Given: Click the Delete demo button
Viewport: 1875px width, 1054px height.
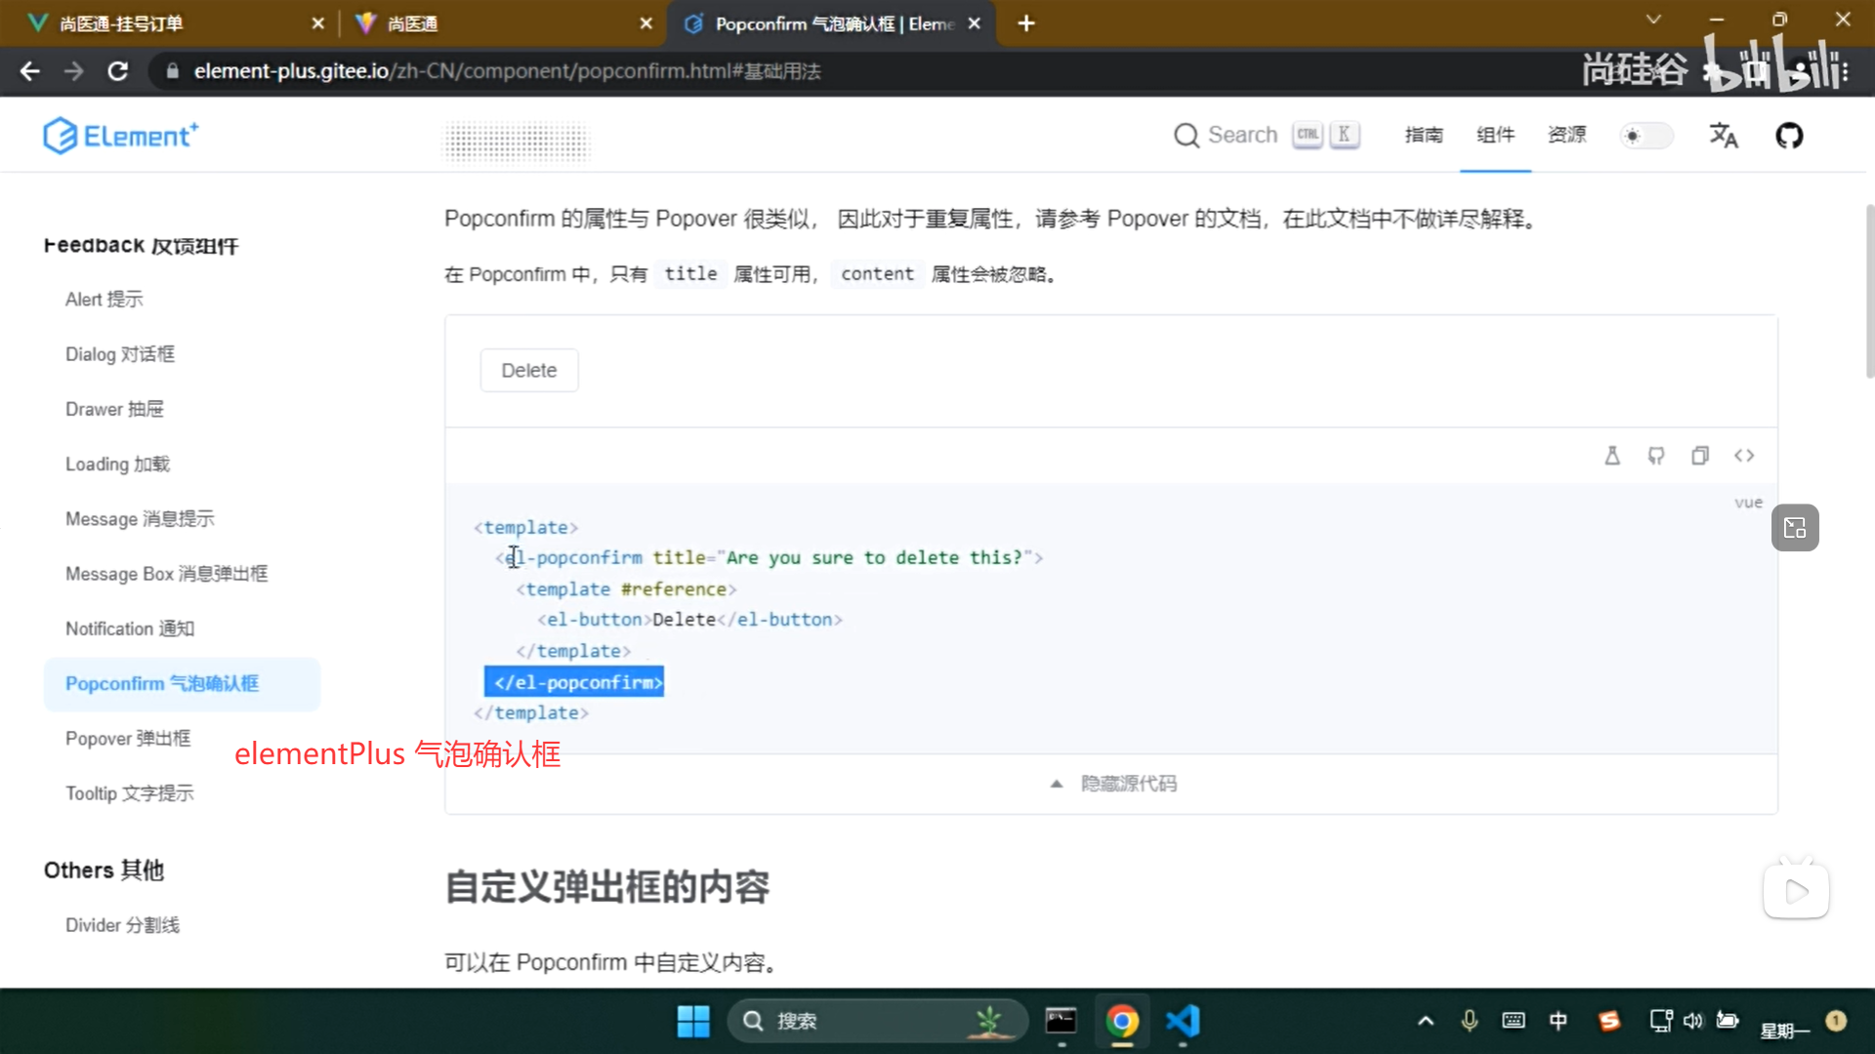Looking at the screenshot, I should coord(528,370).
